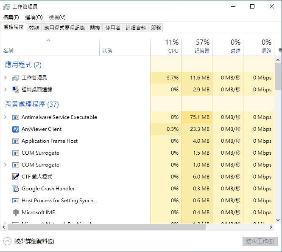The height and width of the screenshot is (252, 282).
Task: Select the 應用程式 (2) group heading
Action: pos(23,65)
